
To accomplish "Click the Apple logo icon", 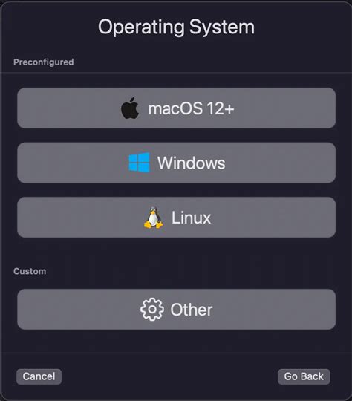I will (x=130, y=108).
